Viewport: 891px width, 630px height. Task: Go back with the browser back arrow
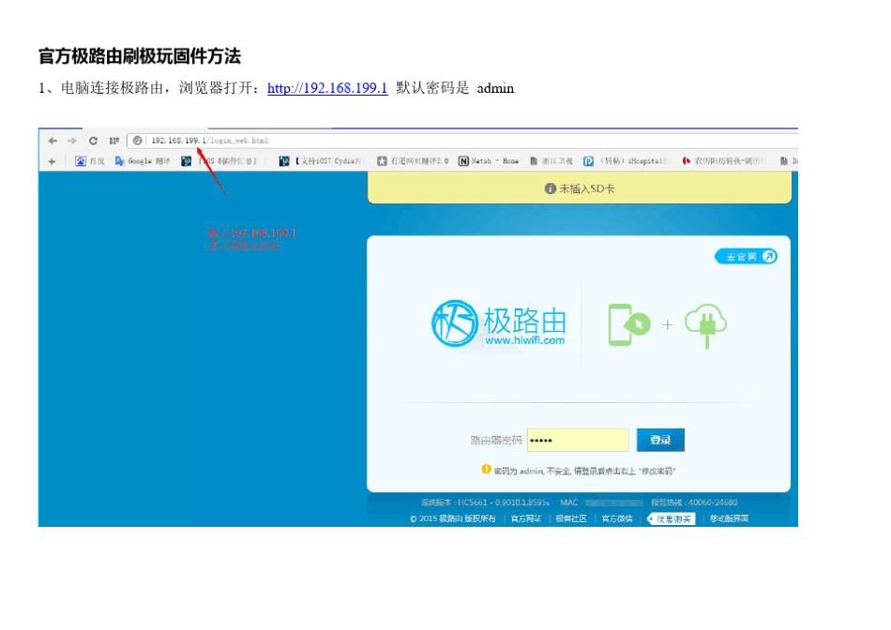tap(53, 141)
